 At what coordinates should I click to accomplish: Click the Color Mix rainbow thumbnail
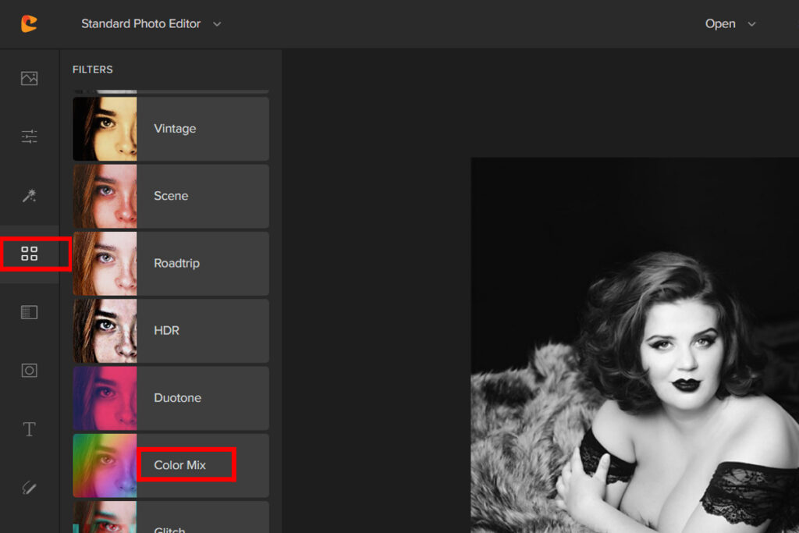[105, 465]
